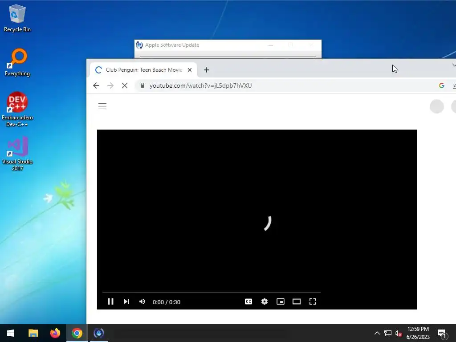Skip to the next video

pos(126,301)
